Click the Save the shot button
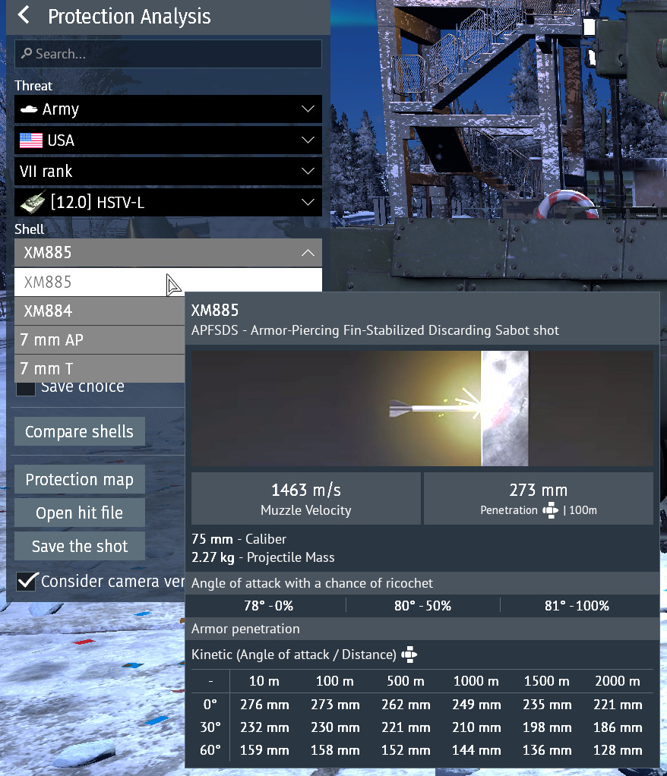The height and width of the screenshot is (776, 667). coord(79,546)
